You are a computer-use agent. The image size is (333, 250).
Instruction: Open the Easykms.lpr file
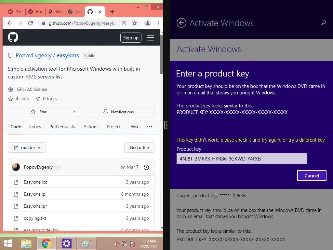tap(35, 206)
